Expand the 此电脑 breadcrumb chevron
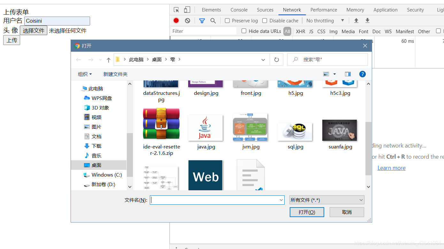The height and width of the screenshot is (249, 444). (148, 59)
